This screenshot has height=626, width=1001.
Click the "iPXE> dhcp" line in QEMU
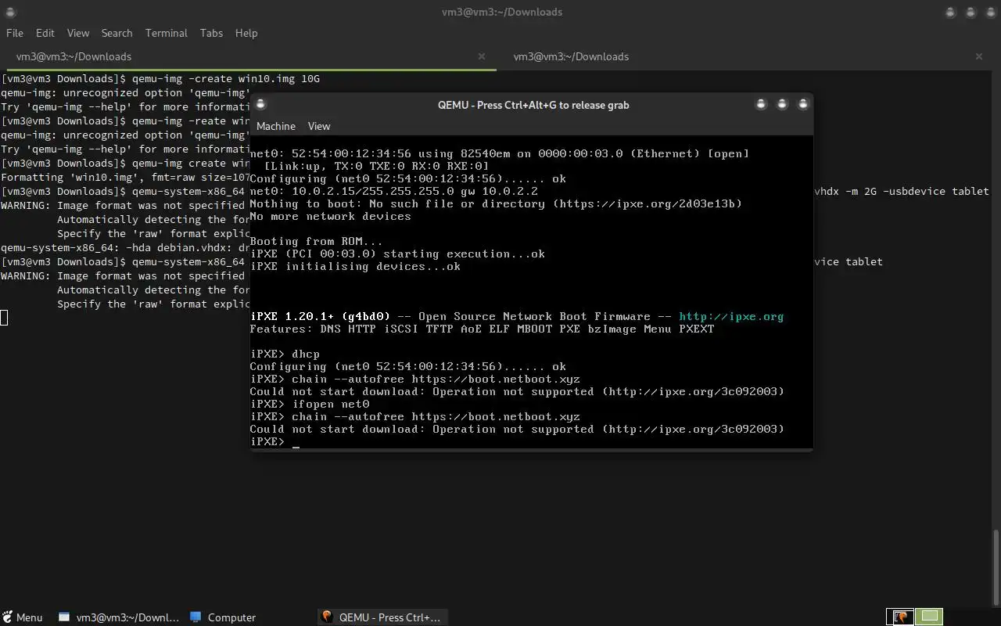tap(285, 354)
